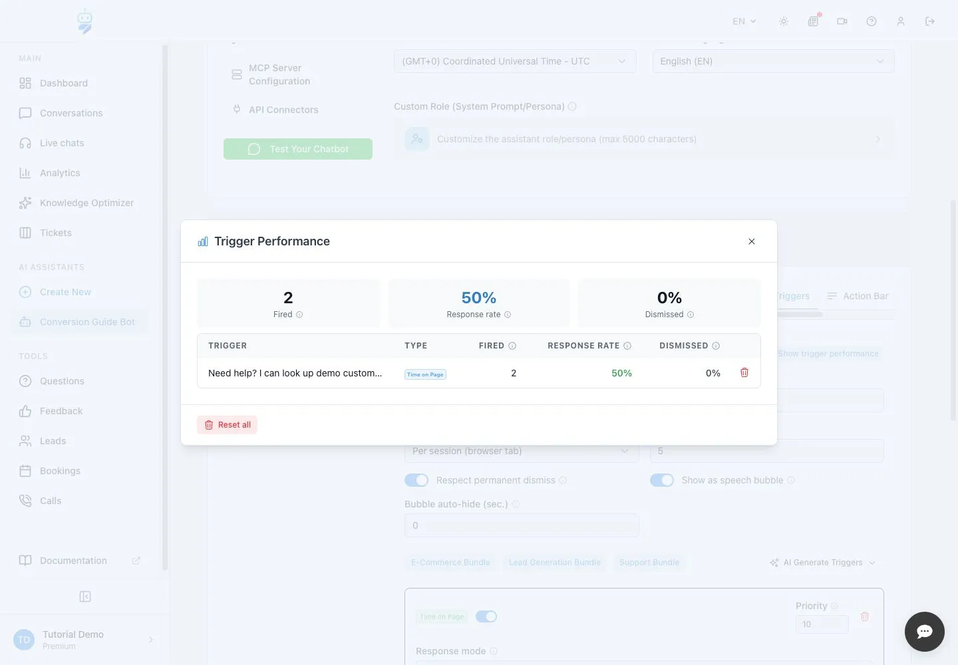958x665 pixels.
Task: Click info icon beside Response mode label
Action: tap(494, 651)
